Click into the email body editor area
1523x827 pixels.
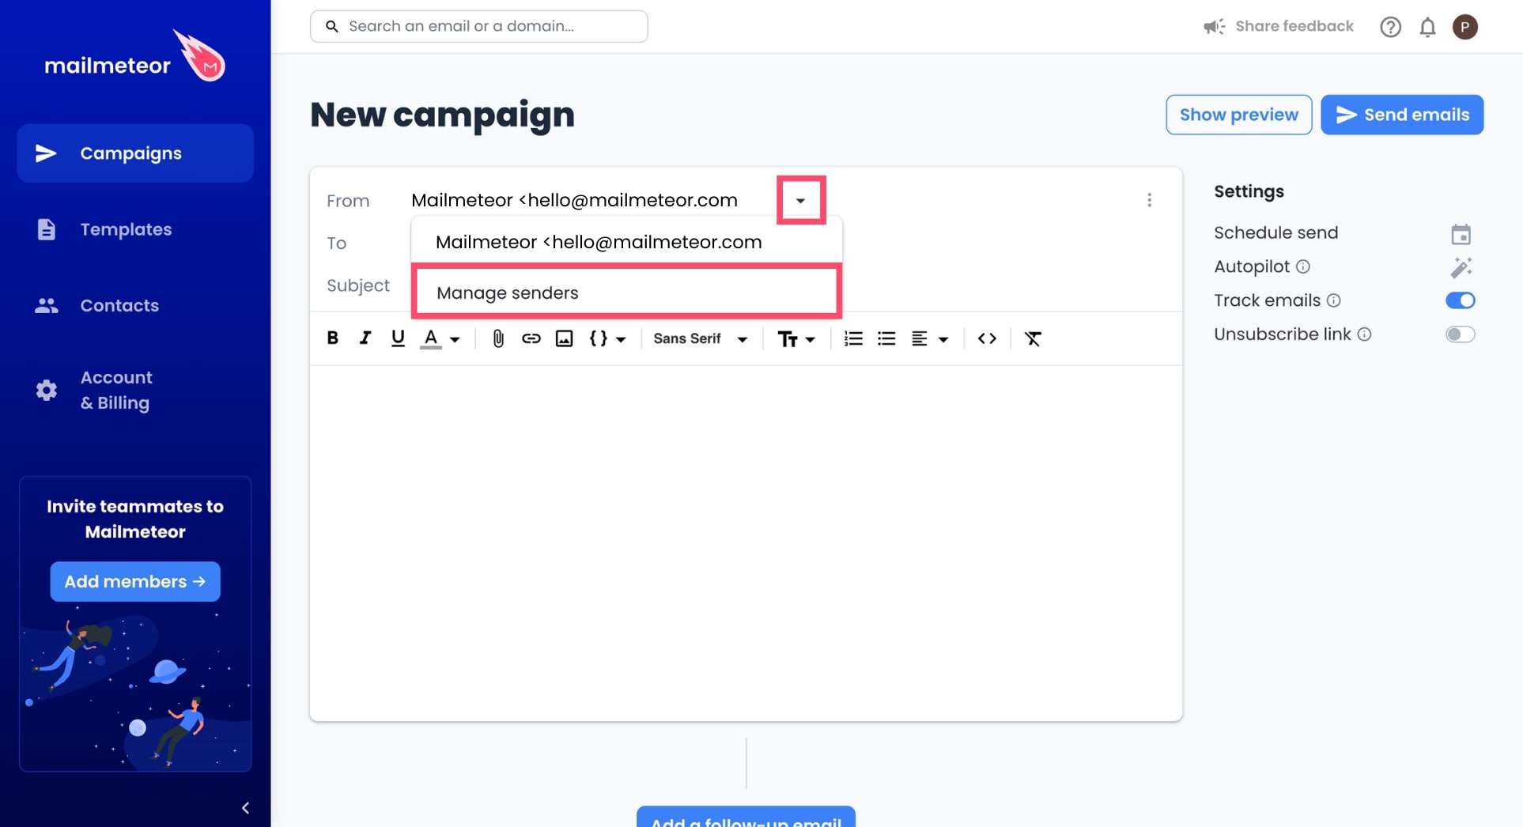(x=746, y=542)
